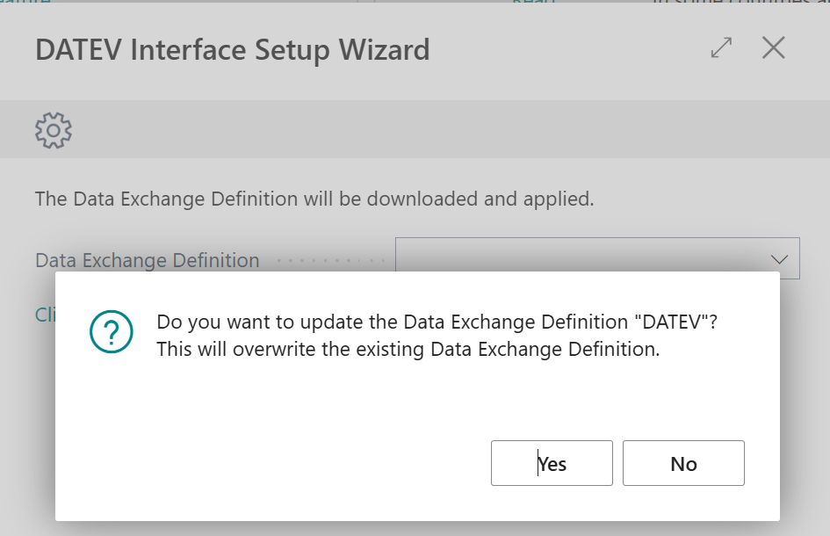Click the Read link in the top bar
This screenshot has width=830, height=536.
tap(533, 4)
